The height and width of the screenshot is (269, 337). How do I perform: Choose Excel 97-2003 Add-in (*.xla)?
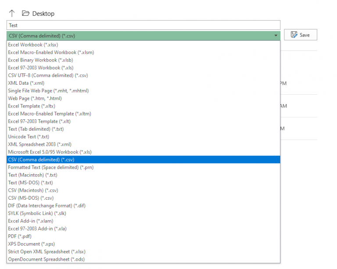143,229
